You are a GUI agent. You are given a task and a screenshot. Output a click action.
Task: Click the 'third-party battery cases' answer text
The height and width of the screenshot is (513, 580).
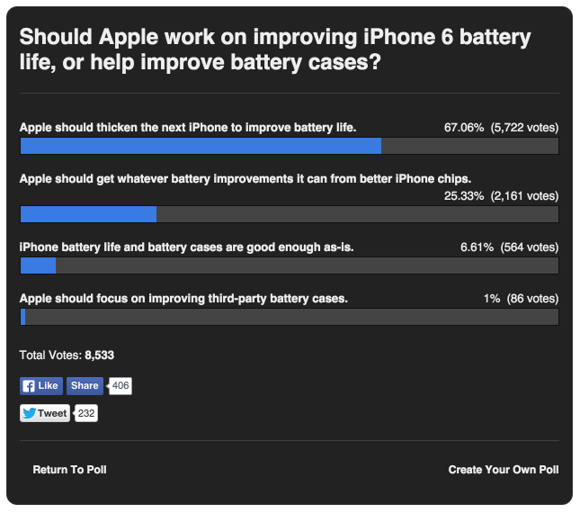coord(183,299)
